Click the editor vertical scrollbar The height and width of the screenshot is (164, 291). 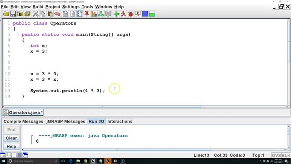coord(289,41)
